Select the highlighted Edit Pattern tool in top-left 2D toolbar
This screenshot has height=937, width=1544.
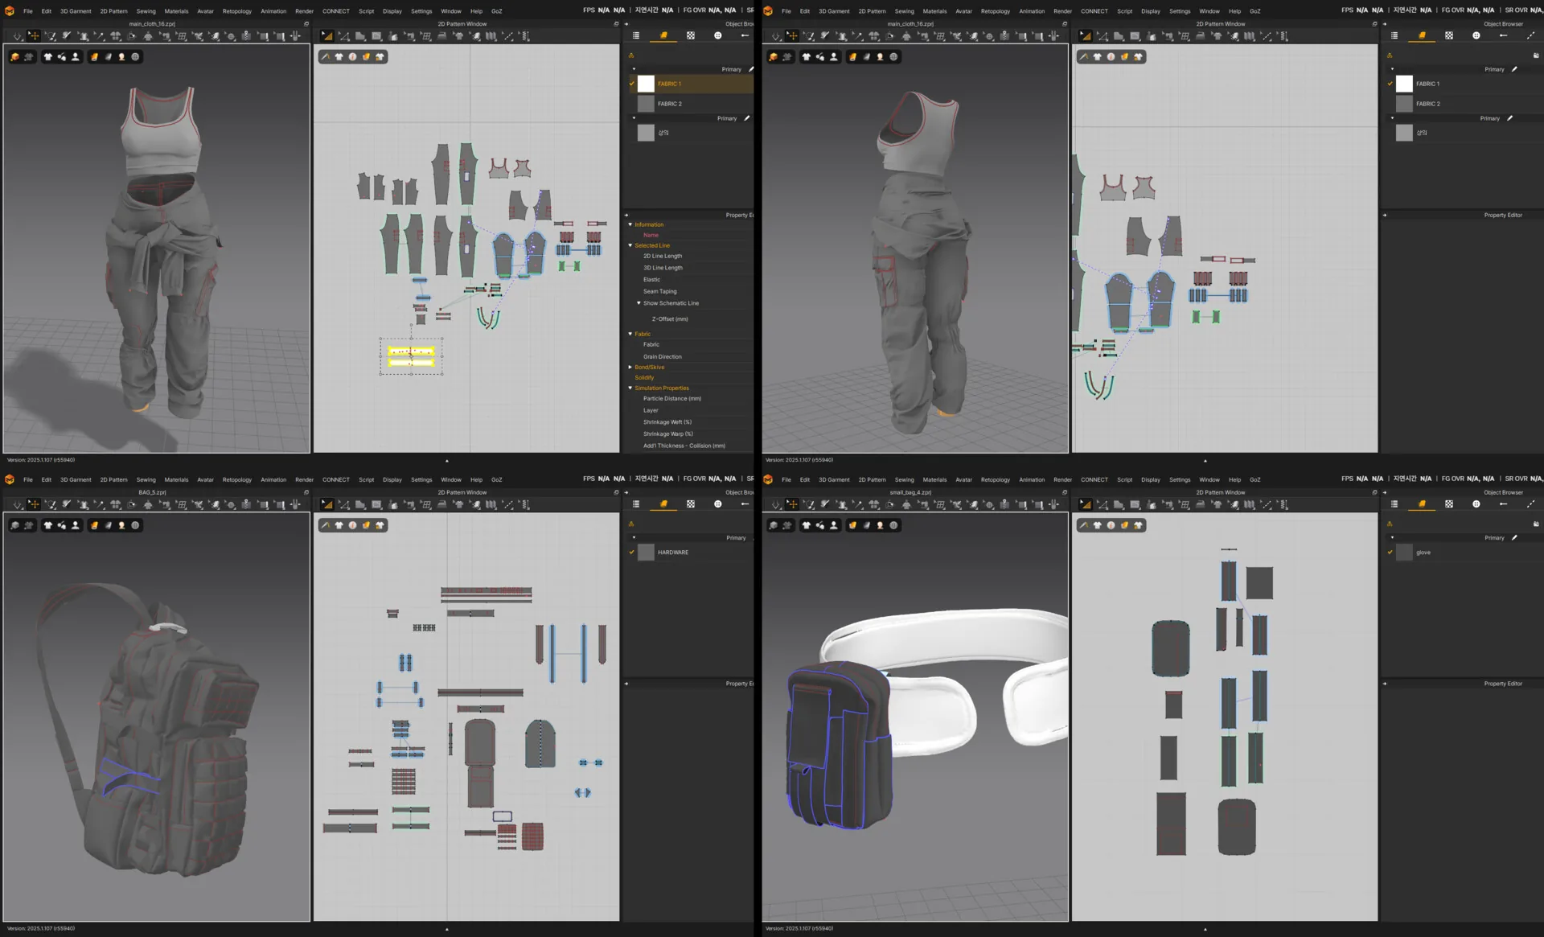(x=327, y=36)
